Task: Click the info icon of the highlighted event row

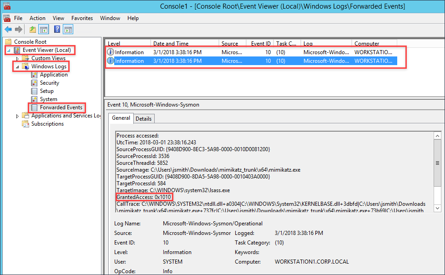Action: point(111,61)
